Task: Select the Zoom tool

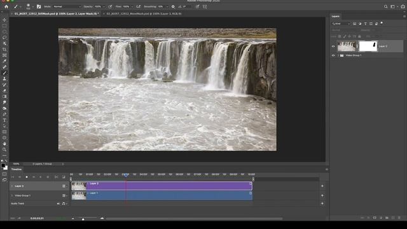Action: tap(4, 149)
